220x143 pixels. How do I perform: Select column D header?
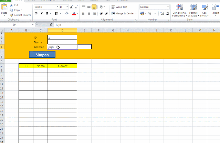(x=62, y=30)
